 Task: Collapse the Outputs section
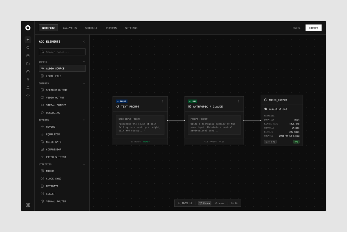point(84,83)
